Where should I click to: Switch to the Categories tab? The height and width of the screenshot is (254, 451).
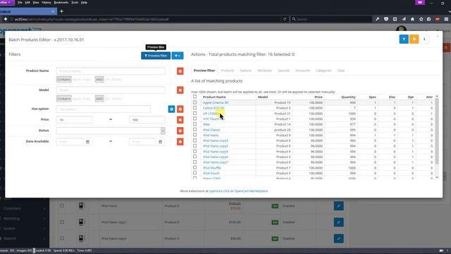pyautogui.click(x=323, y=71)
